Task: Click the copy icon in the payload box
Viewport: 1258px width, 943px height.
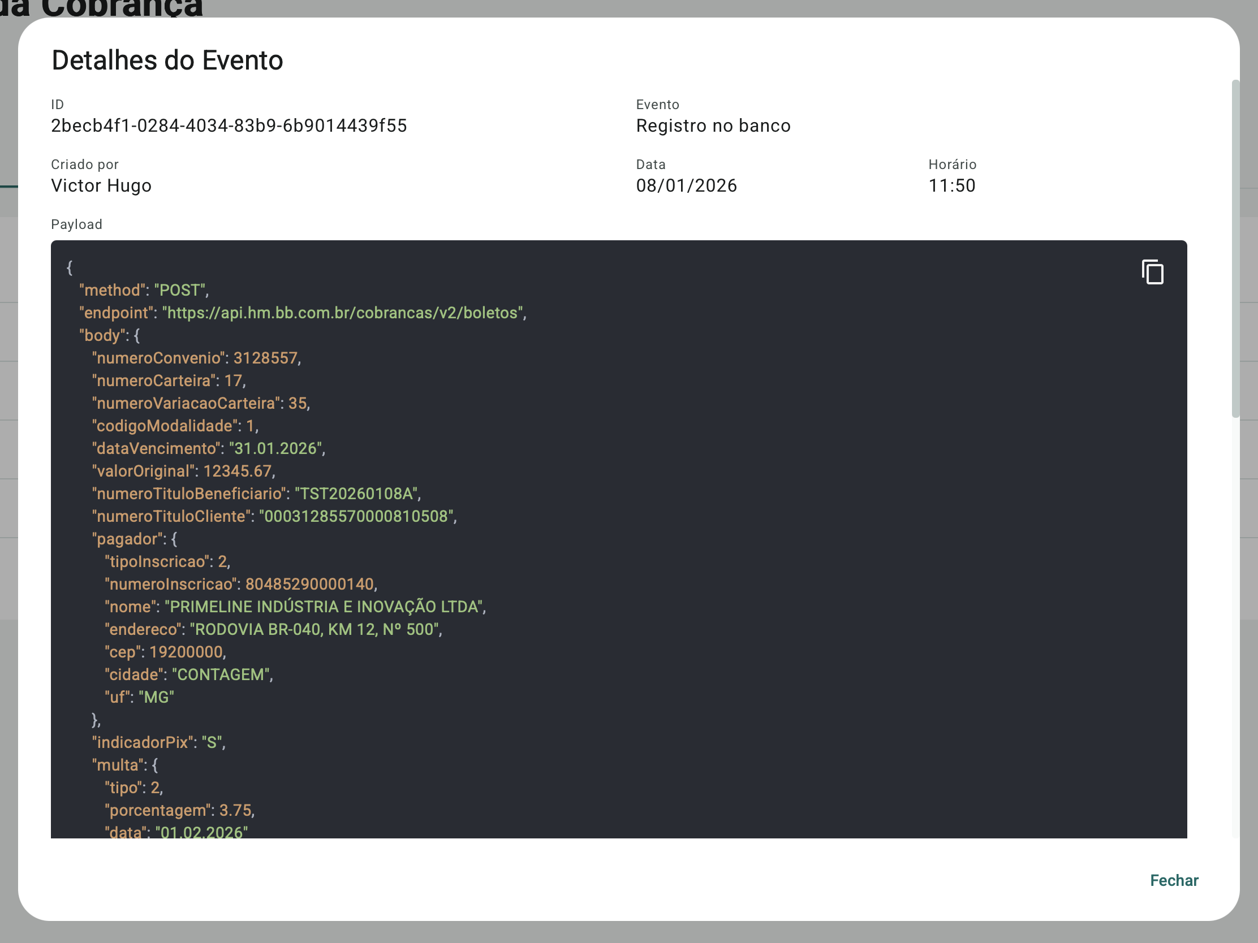Action: click(1152, 272)
